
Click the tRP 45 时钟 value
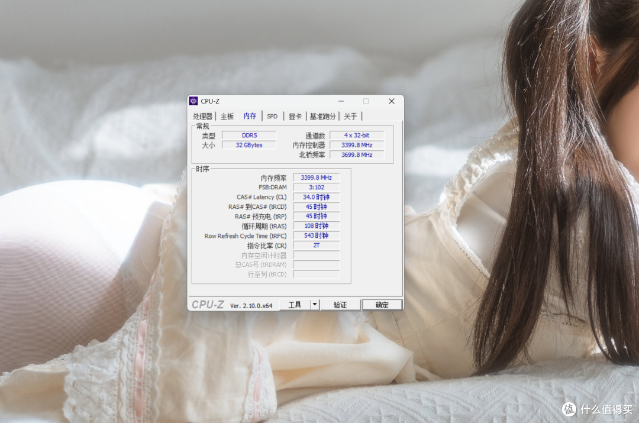[x=316, y=217]
